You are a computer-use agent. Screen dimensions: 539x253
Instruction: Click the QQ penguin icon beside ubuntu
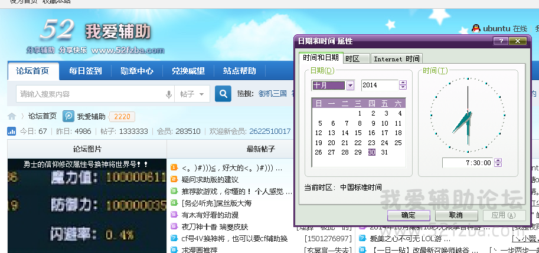[x=476, y=28]
